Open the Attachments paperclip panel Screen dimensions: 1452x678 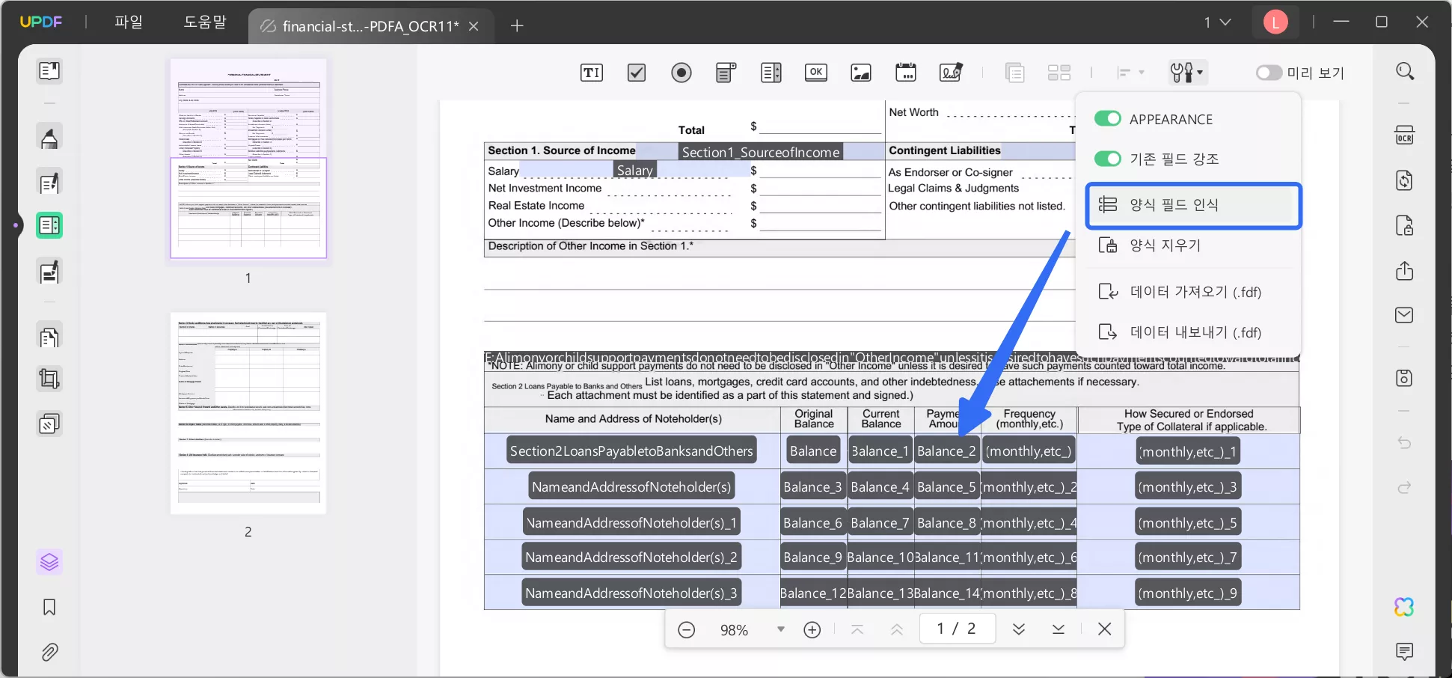tap(49, 653)
